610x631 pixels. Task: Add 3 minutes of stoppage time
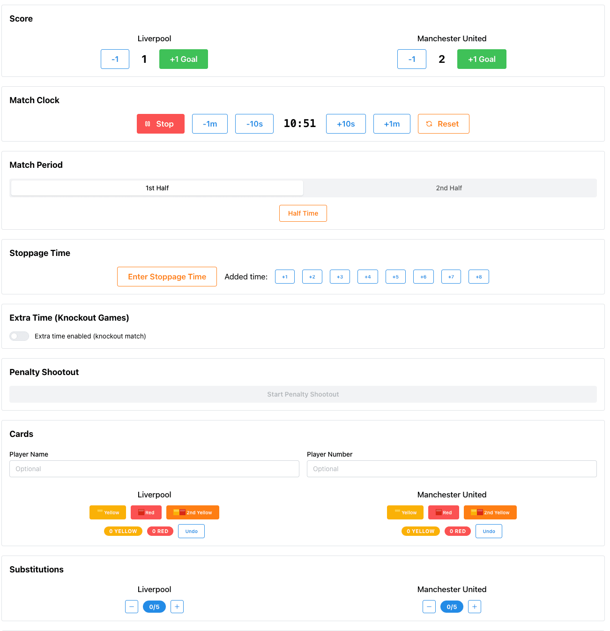340,277
